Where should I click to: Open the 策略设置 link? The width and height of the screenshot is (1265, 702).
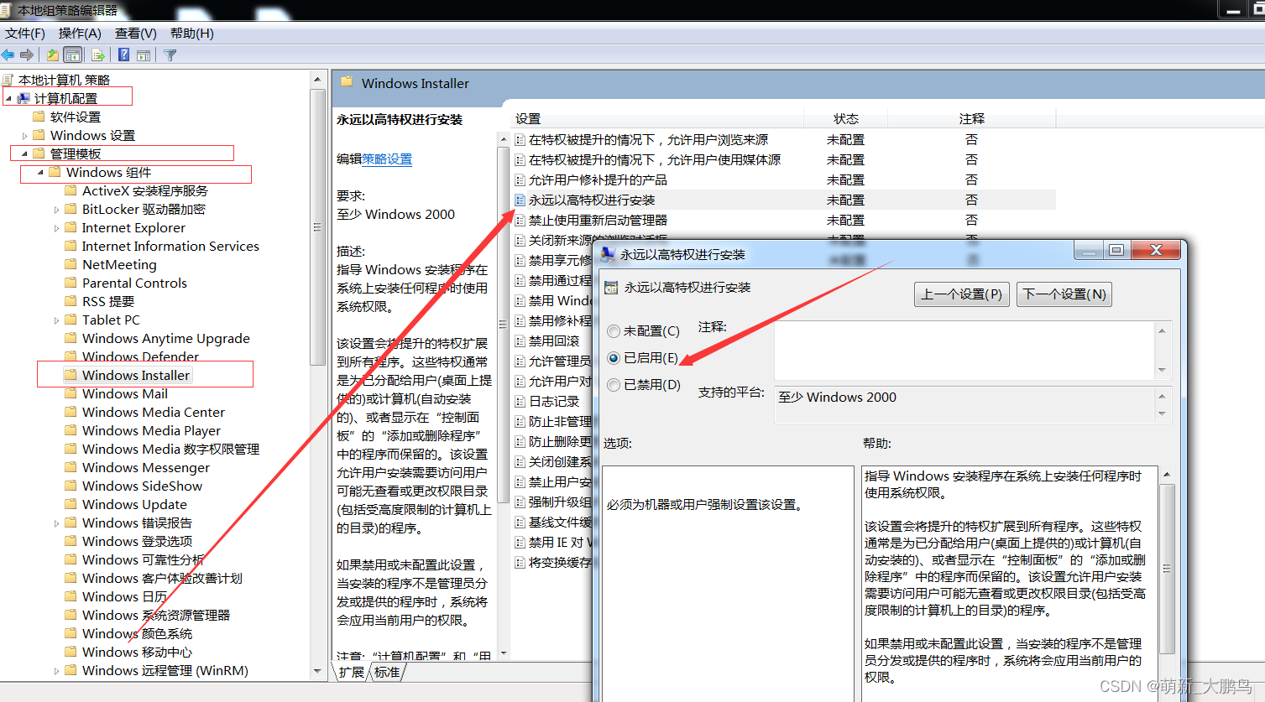pos(387,159)
